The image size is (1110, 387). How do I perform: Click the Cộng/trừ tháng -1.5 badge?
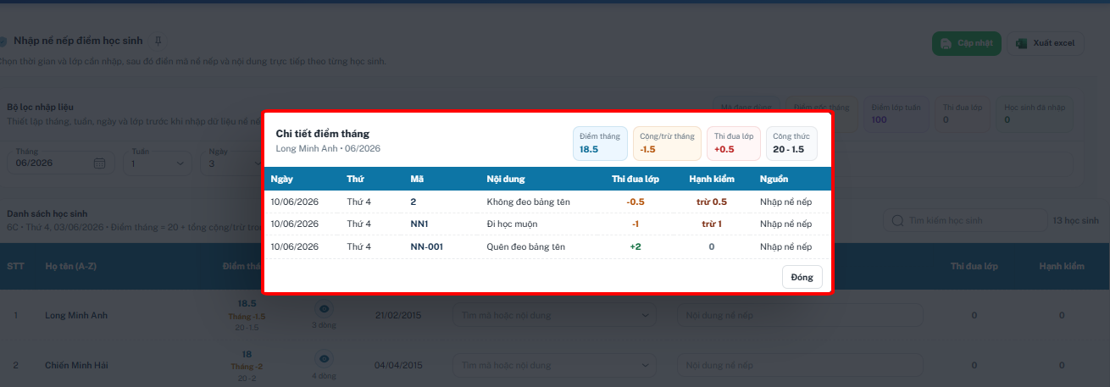pos(667,143)
